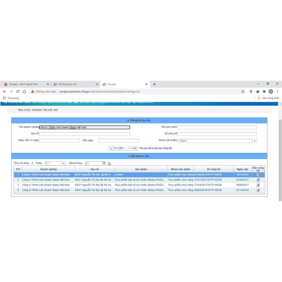Open the Ứng dụng apps shortcut
Image resolution: width=282 pixels, height=282 pixels.
point(11,98)
